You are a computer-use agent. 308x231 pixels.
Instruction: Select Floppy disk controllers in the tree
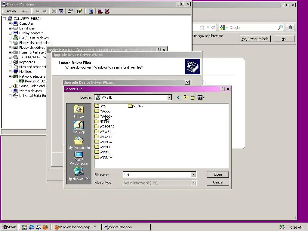35,43
